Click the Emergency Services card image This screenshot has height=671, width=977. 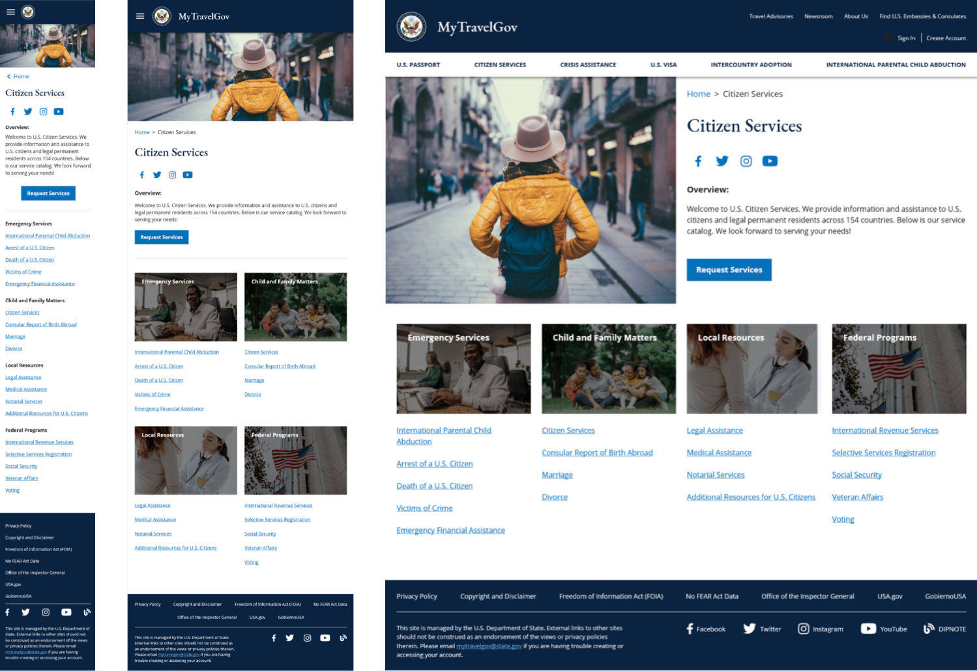click(463, 369)
